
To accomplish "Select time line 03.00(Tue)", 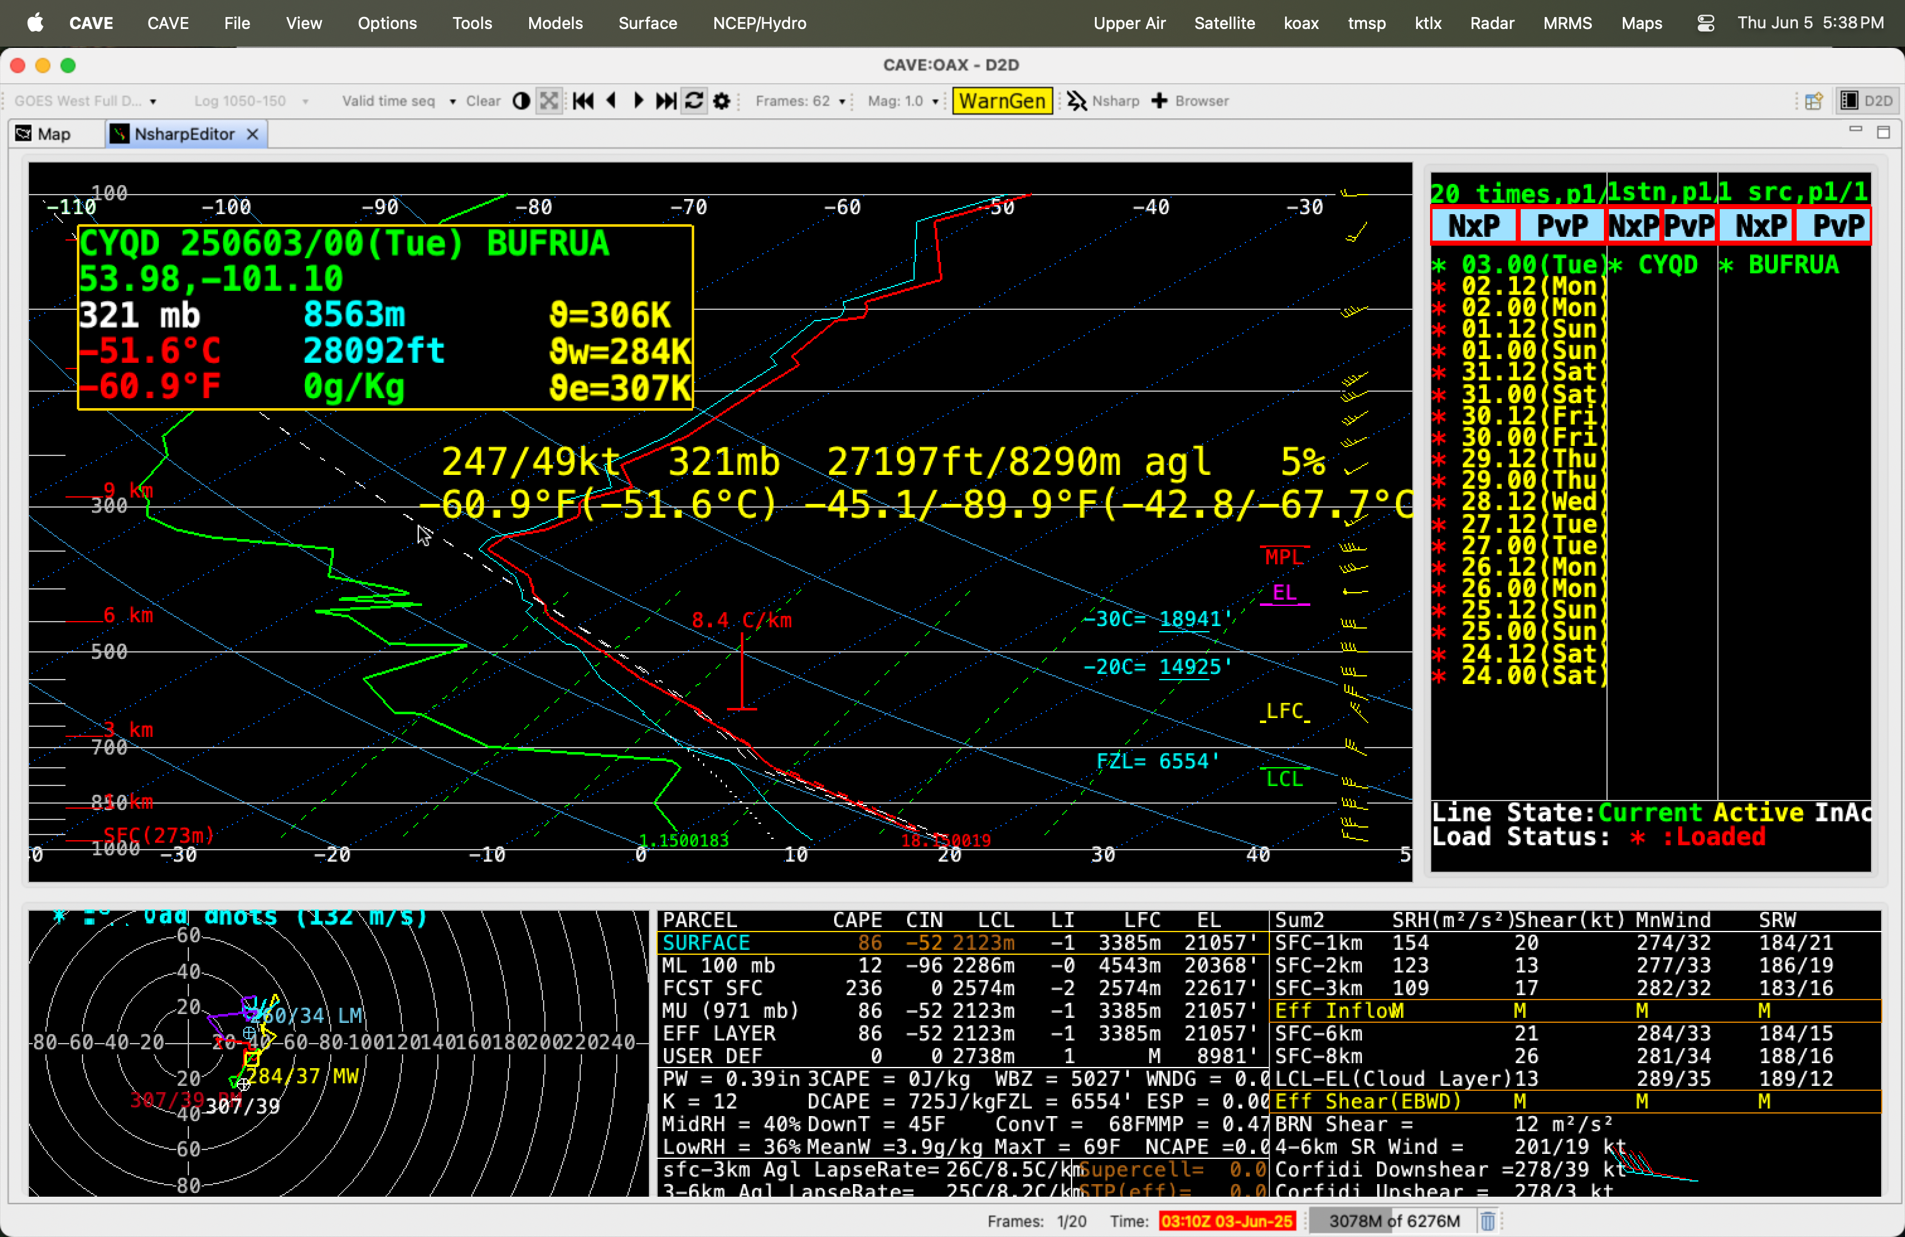I will pos(1518,265).
